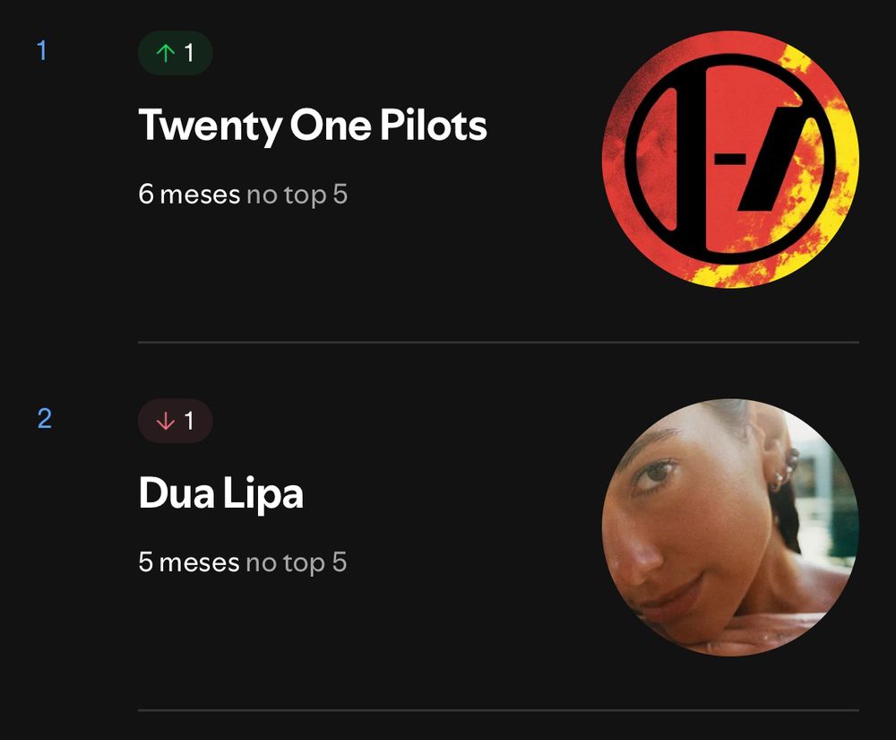Click the number 1 inside the green badge
This screenshot has height=740, width=896.
pyautogui.click(x=189, y=53)
